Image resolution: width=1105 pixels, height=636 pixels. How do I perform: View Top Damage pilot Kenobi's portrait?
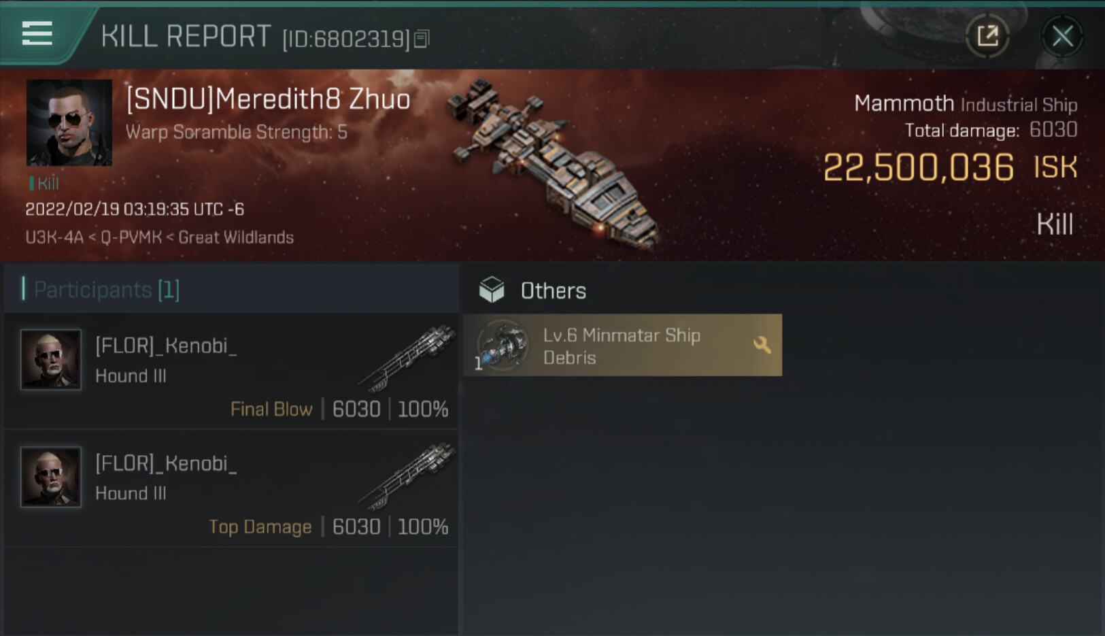pyautogui.click(x=51, y=477)
